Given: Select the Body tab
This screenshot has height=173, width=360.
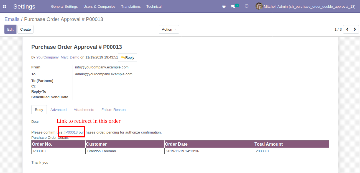Looking at the screenshot, I should [39, 110].
